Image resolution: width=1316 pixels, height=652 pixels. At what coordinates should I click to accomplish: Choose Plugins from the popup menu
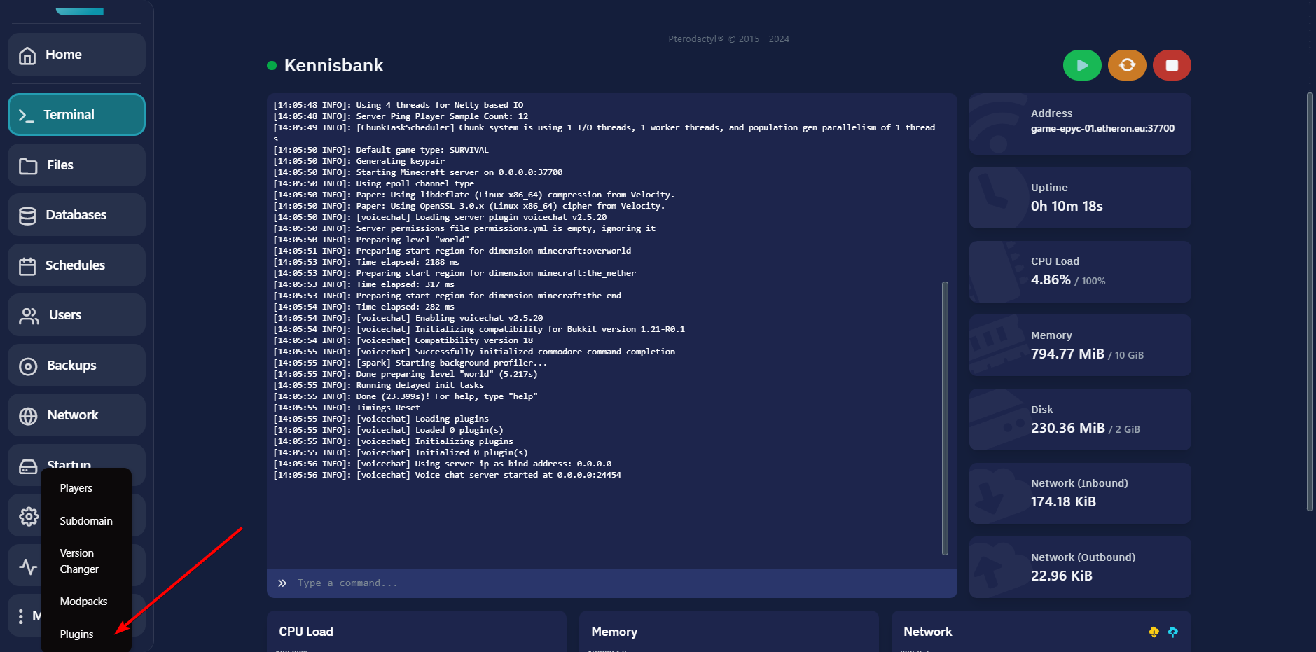click(x=77, y=634)
